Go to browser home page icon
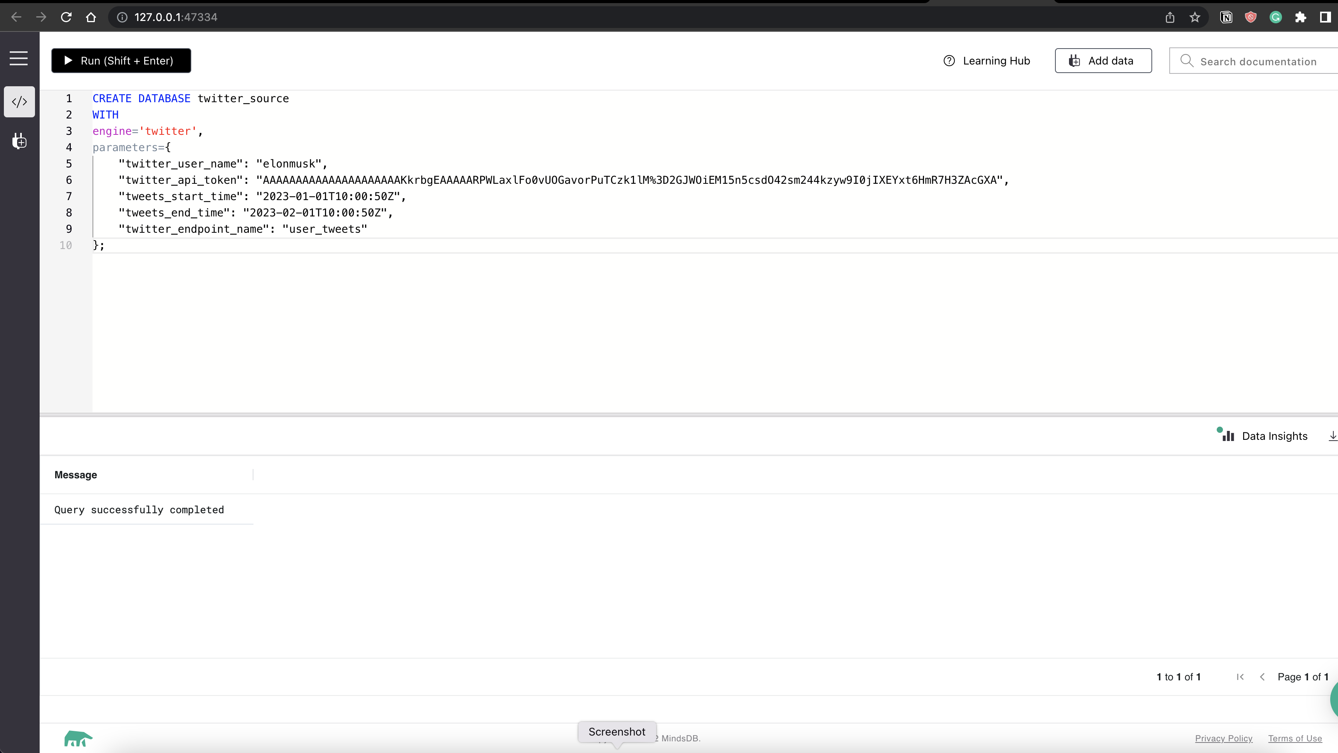1338x753 pixels. pos(91,17)
